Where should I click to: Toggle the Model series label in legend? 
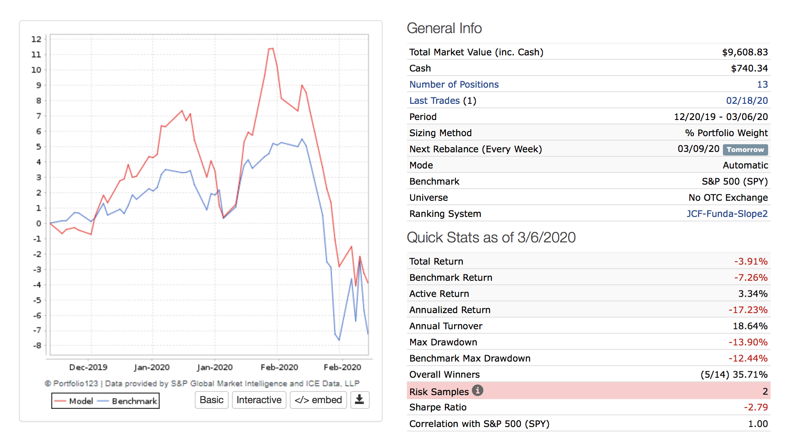click(81, 401)
